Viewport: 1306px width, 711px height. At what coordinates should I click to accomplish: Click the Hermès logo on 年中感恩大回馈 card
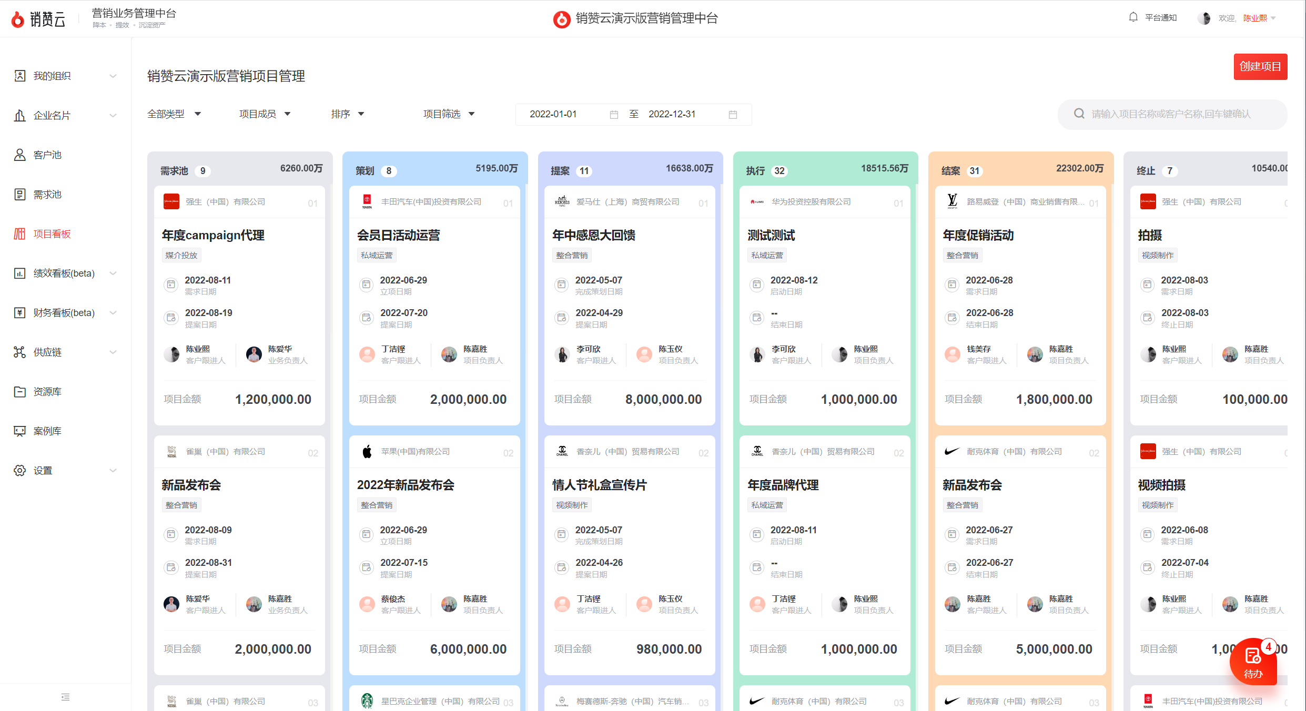pyautogui.click(x=562, y=201)
